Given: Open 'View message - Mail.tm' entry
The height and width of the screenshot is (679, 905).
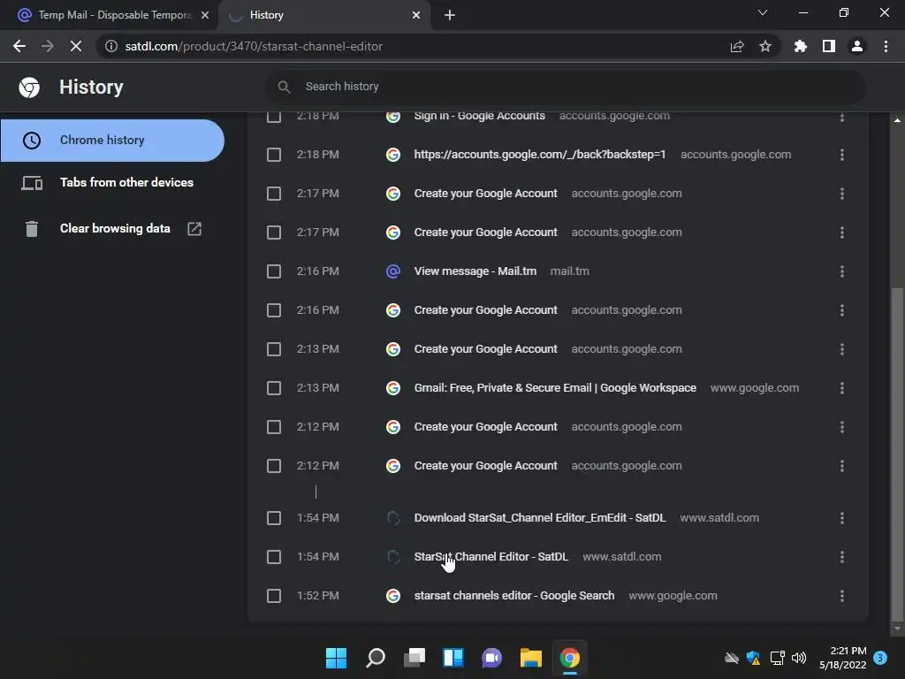Looking at the screenshot, I should tap(475, 271).
